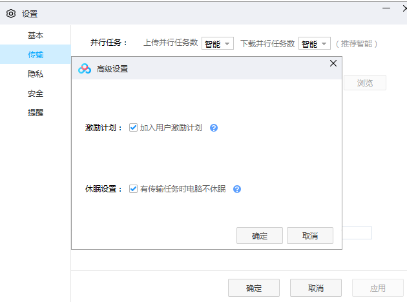Image resolution: width=407 pixels, height=302 pixels.
Task: Close the 高级设置 dialog with X
Action: coord(333,63)
